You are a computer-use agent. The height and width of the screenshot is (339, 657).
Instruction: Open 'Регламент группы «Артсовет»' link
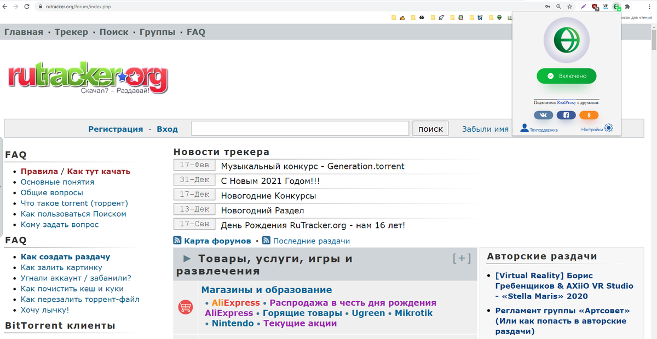(x=563, y=321)
